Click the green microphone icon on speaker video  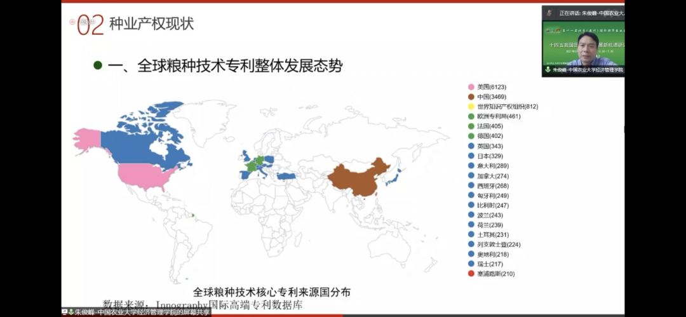point(548,70)
